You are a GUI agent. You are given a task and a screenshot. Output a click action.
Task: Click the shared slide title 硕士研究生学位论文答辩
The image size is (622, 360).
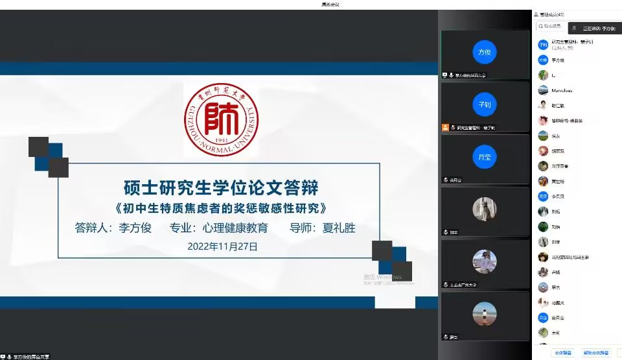pyautogui.click(x=221, y=188)
